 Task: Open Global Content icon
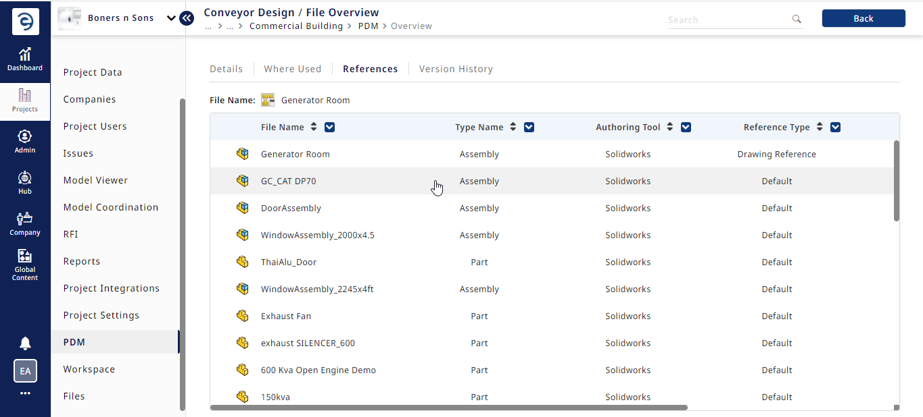click(25, 264)
